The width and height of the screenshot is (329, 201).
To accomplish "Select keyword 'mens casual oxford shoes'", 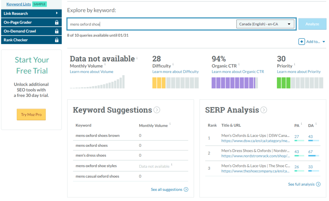I will coord(97,176).
